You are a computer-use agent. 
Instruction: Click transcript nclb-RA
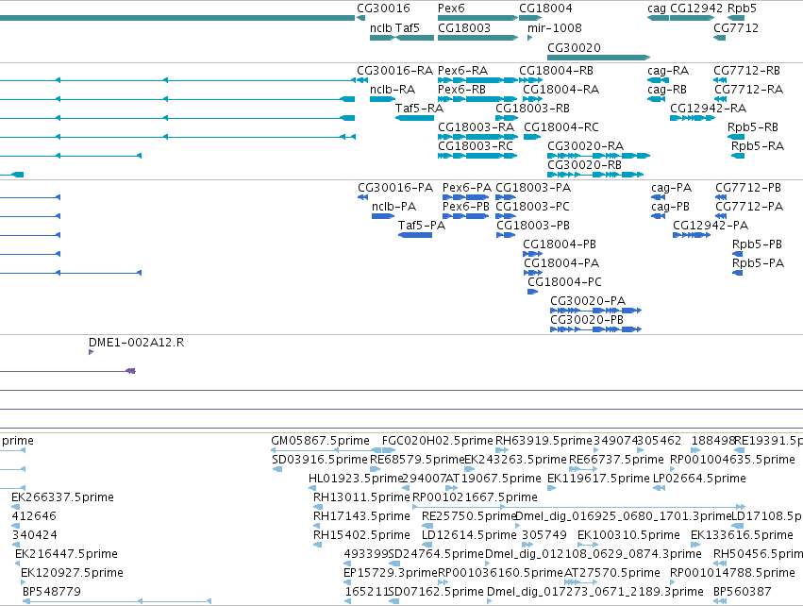[382, 99]
